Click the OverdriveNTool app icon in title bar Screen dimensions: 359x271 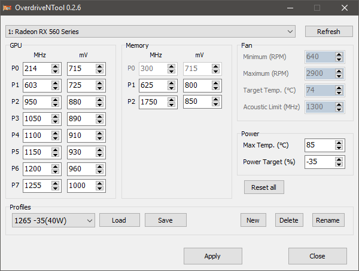point(7,8)
